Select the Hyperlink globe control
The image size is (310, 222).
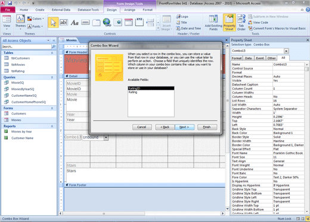107,23
